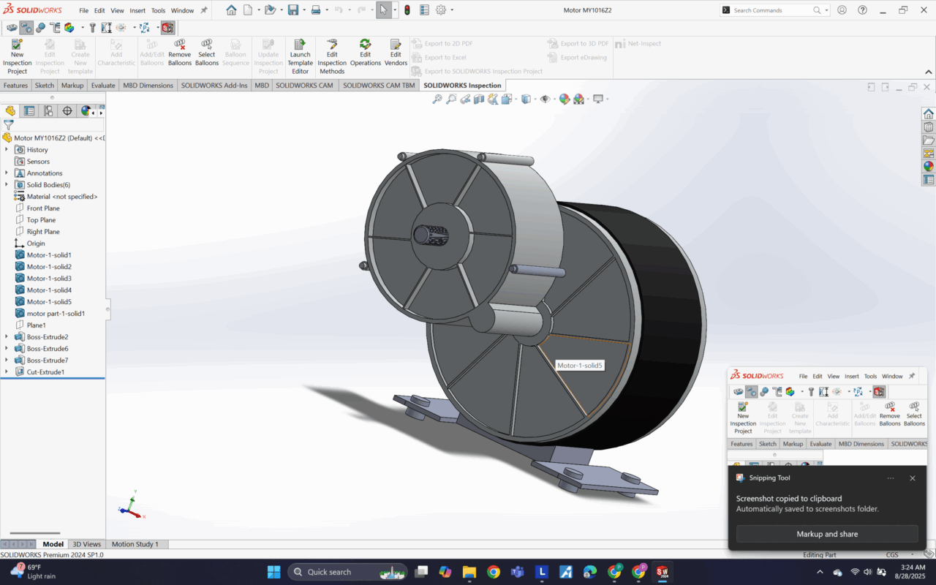The image size is (936, 585).
Task: Open the FeatureManager design tree tab
Action: coord(10,111)
